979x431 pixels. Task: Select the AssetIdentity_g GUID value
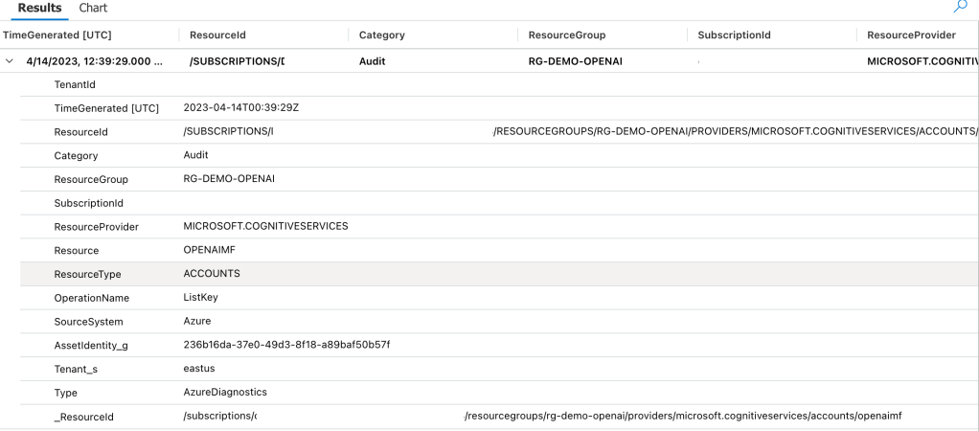pos(286,345)
